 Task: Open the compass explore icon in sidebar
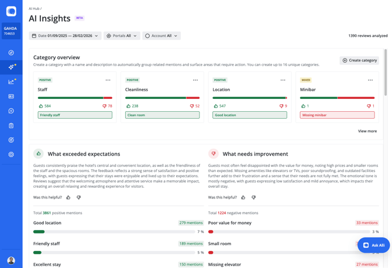coord(11,53)
